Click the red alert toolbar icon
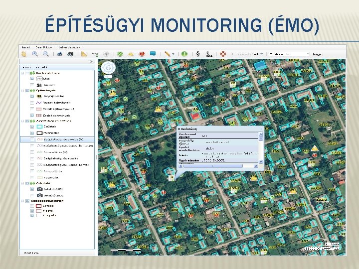This screenshot has width=359, height=269. tap(142, 54)
